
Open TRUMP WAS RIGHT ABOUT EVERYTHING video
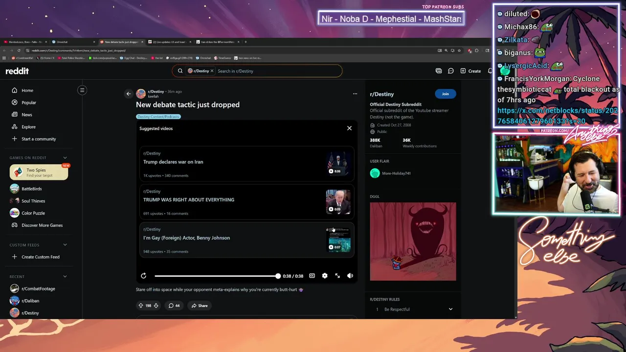point(246,201)
